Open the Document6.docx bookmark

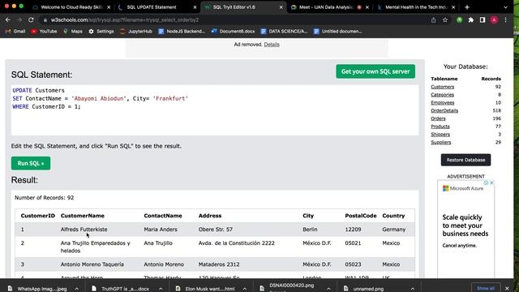coord(233,31)
